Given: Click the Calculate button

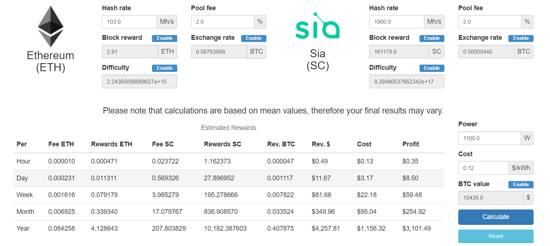Looking at the screenshot, I should click(x=496, y=217).
